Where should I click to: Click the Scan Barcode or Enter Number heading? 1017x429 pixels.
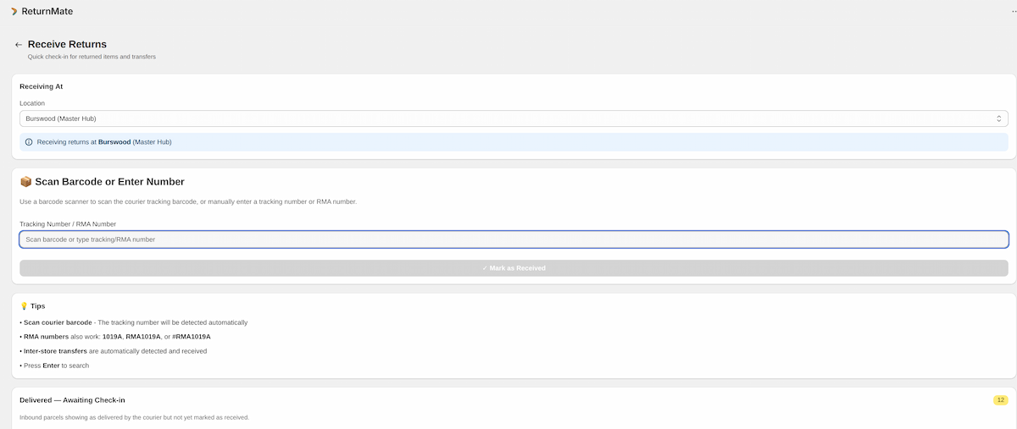coord(110,181)
